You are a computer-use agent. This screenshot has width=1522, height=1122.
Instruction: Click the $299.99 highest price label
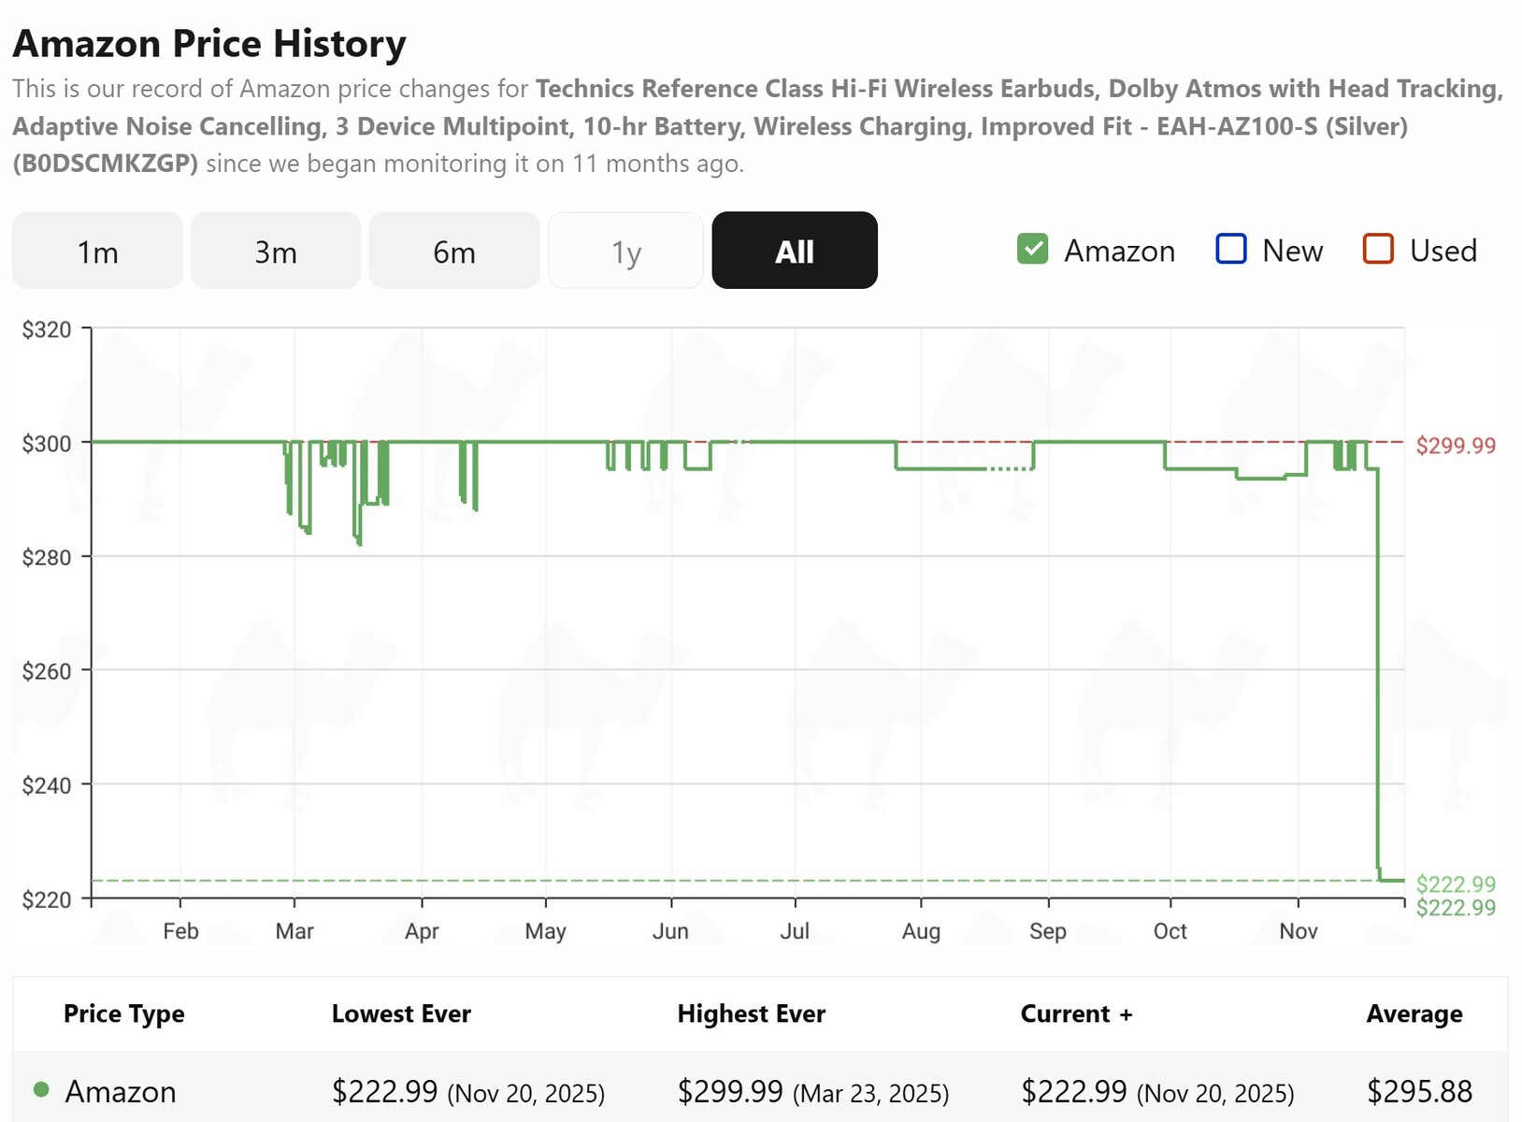pyautogui.click(x=1456, y=445)
